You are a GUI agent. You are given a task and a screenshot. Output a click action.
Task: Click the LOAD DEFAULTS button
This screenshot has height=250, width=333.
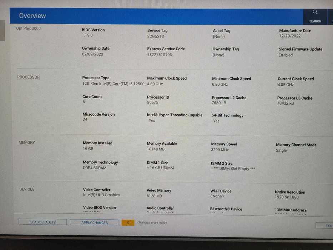(43, 222)
